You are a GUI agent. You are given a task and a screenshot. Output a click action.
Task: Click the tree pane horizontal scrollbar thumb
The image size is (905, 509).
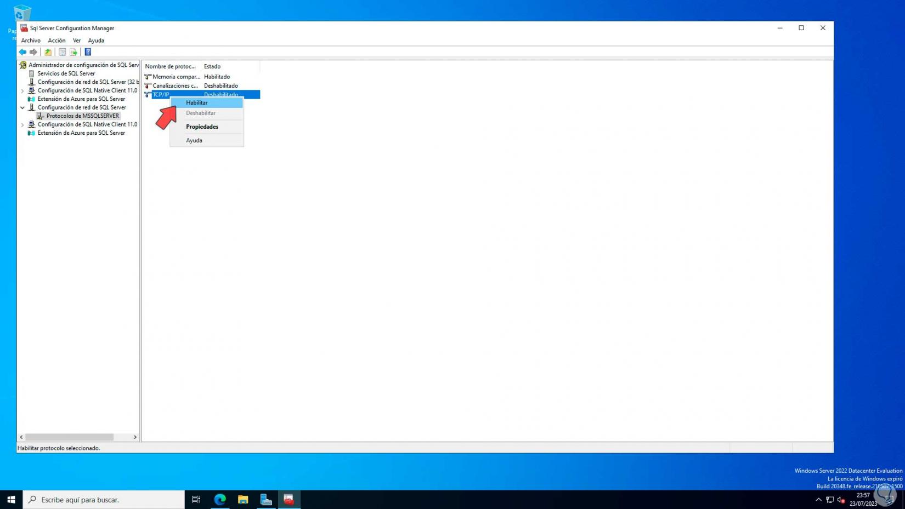tap(70, 437)
